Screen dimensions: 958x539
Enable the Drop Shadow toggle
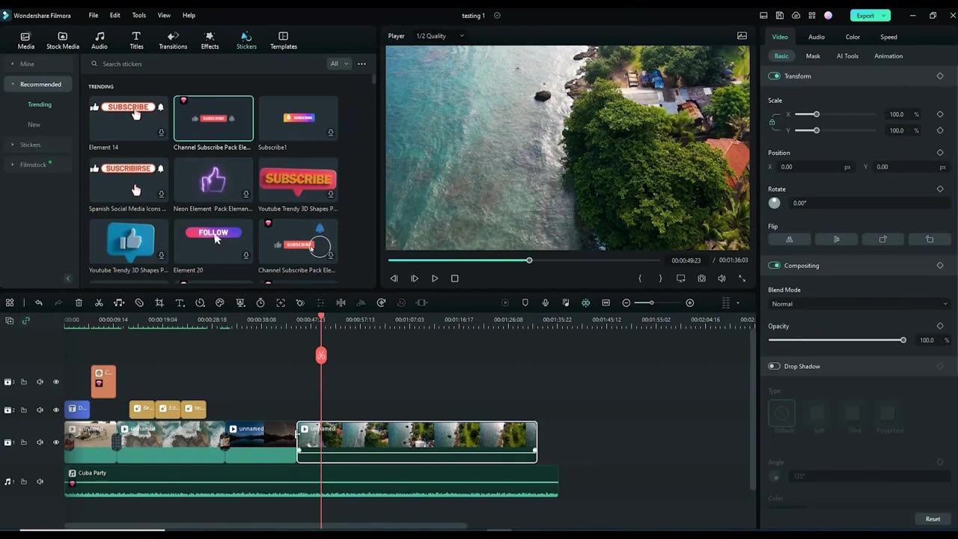774,366
